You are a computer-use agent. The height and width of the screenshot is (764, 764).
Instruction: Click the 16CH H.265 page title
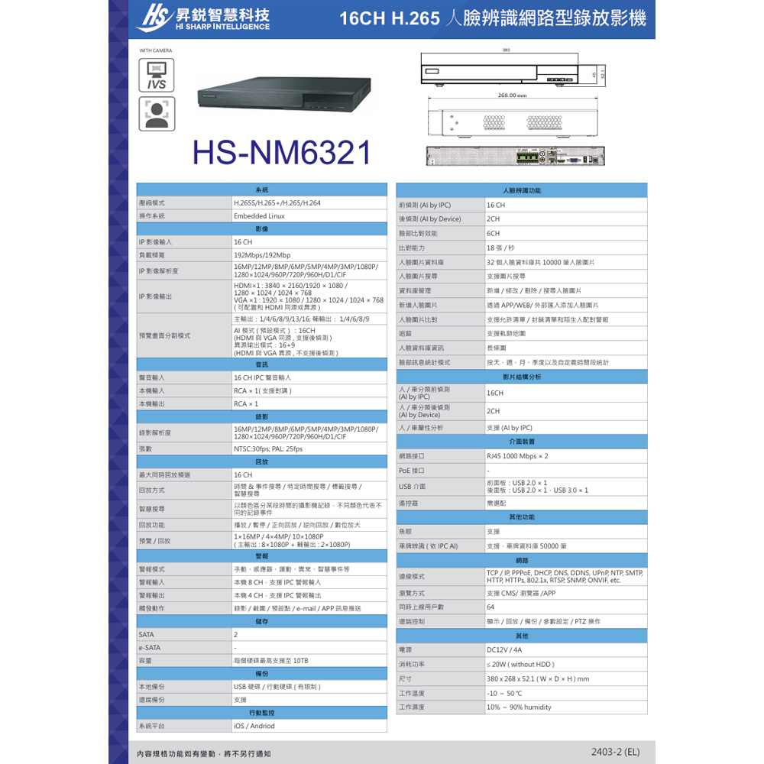492,19
